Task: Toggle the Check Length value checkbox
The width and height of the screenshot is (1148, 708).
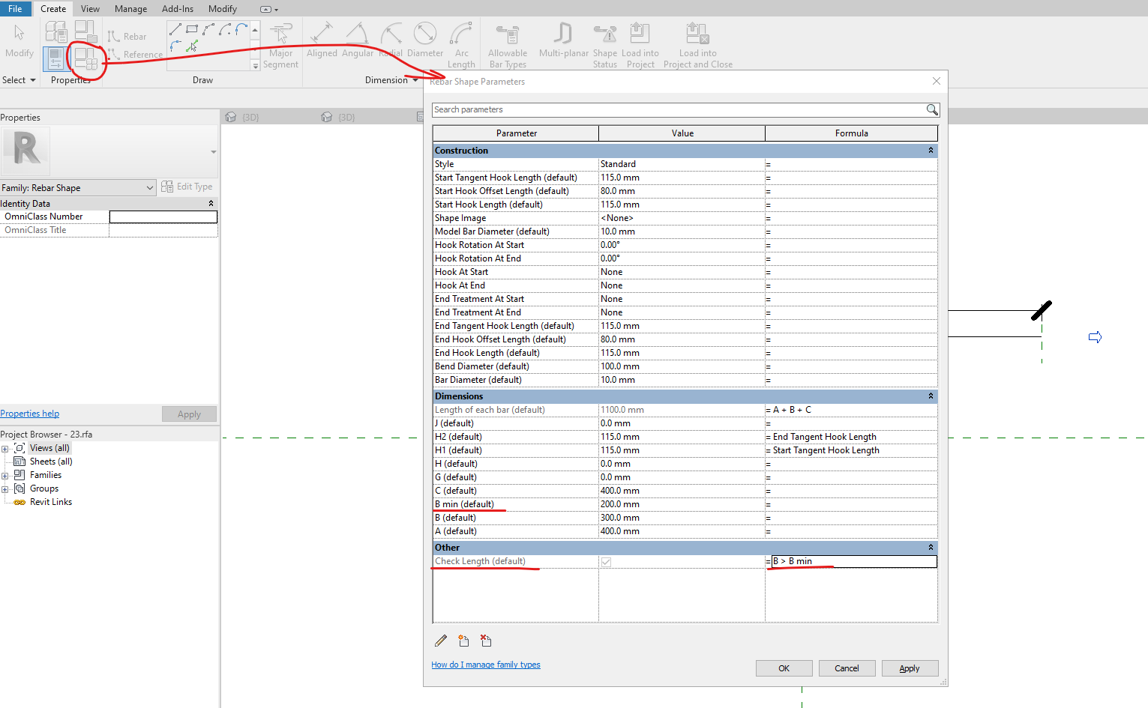Action: point(607,560)
